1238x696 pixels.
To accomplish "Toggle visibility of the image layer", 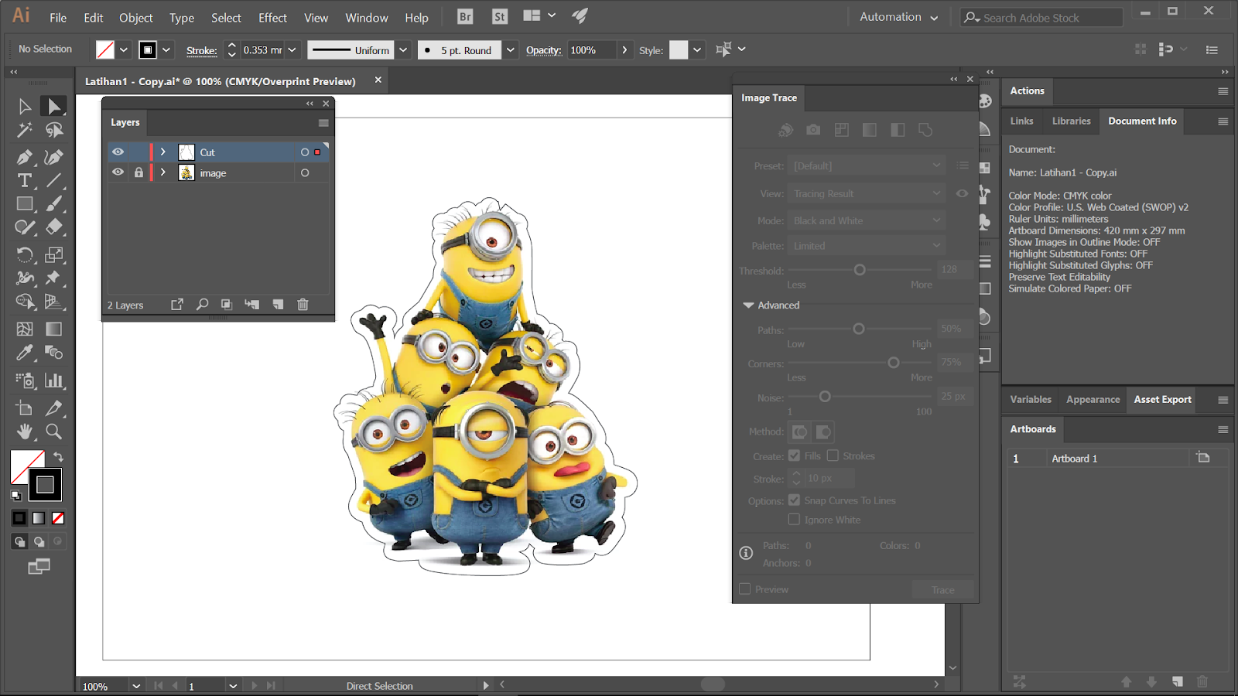I will (118, 173).
